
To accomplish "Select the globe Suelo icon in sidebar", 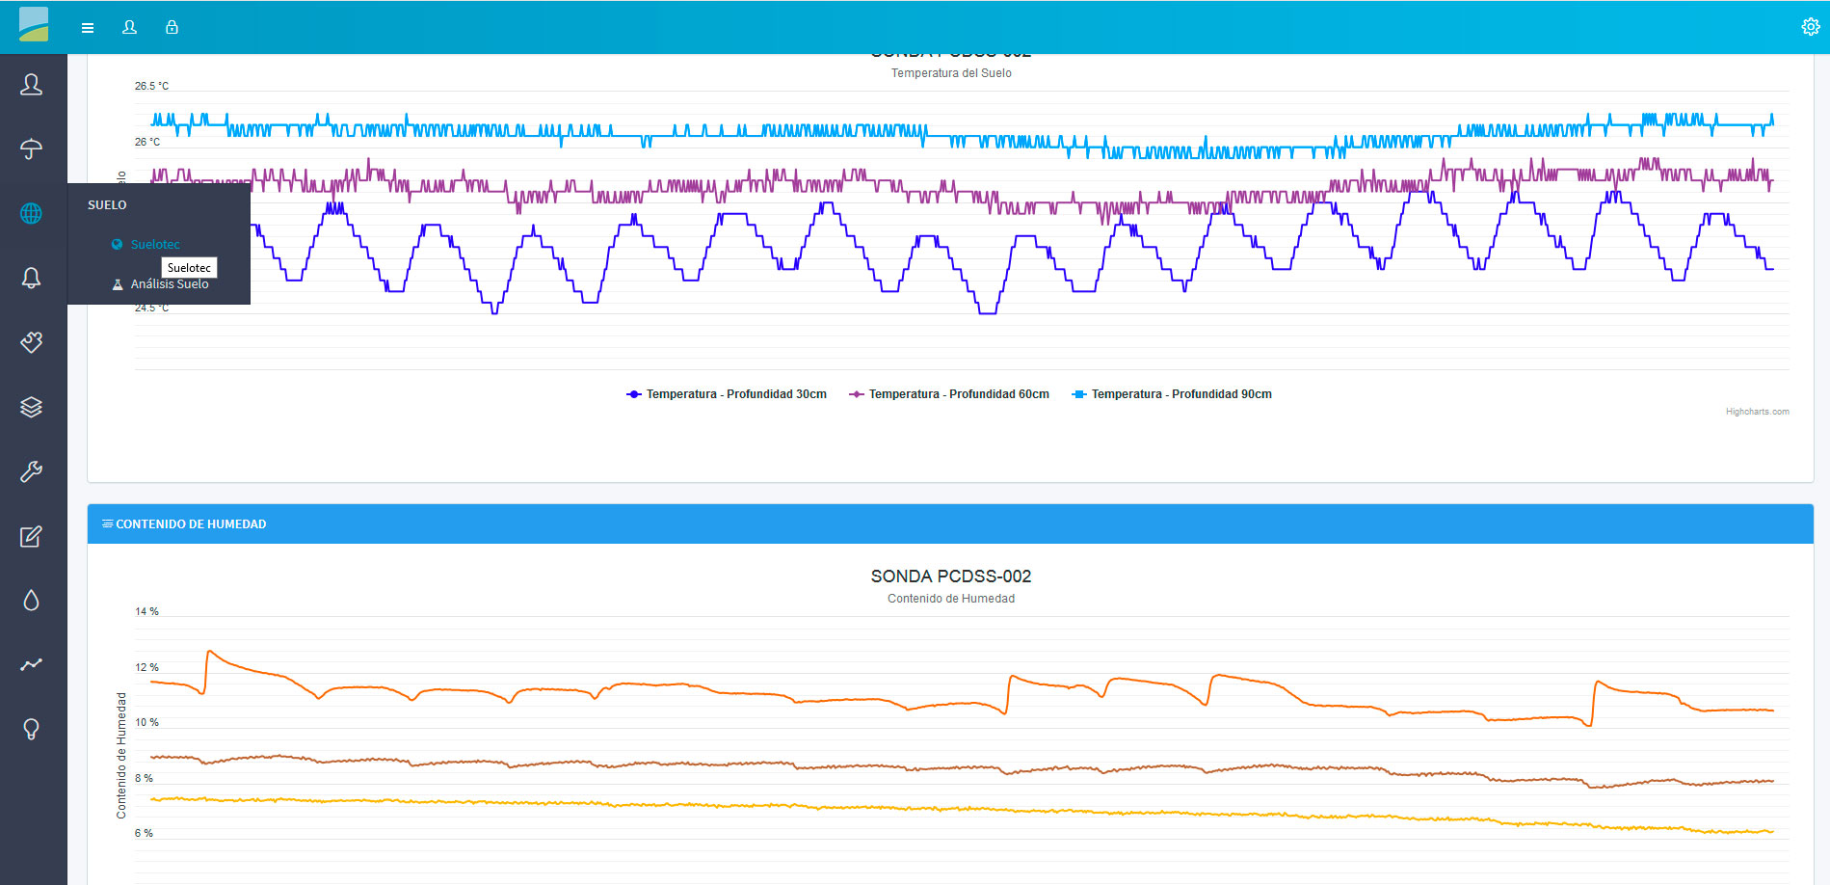I will click(32, 213).
